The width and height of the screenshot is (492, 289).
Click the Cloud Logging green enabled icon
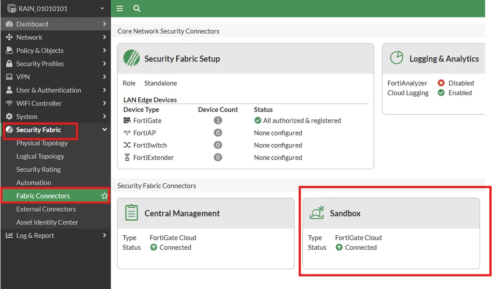(x=441, y=93)
